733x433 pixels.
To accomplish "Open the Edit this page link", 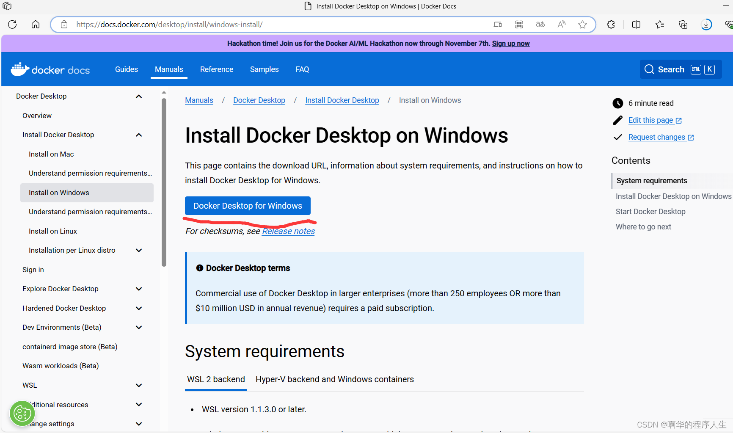I will point(655,120).
